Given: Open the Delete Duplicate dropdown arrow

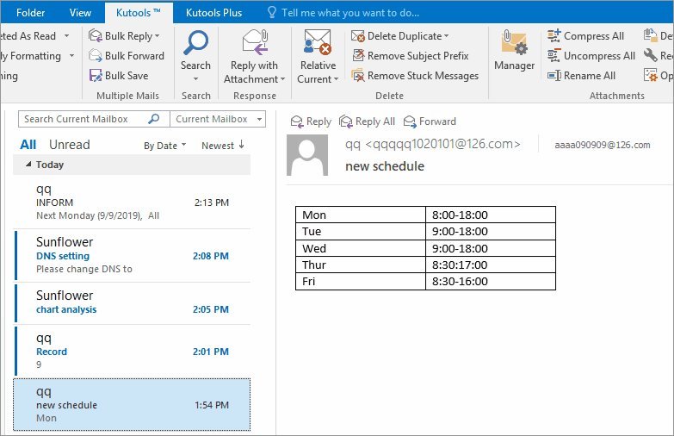Looking at the screenshot, I should coord(446,36).
